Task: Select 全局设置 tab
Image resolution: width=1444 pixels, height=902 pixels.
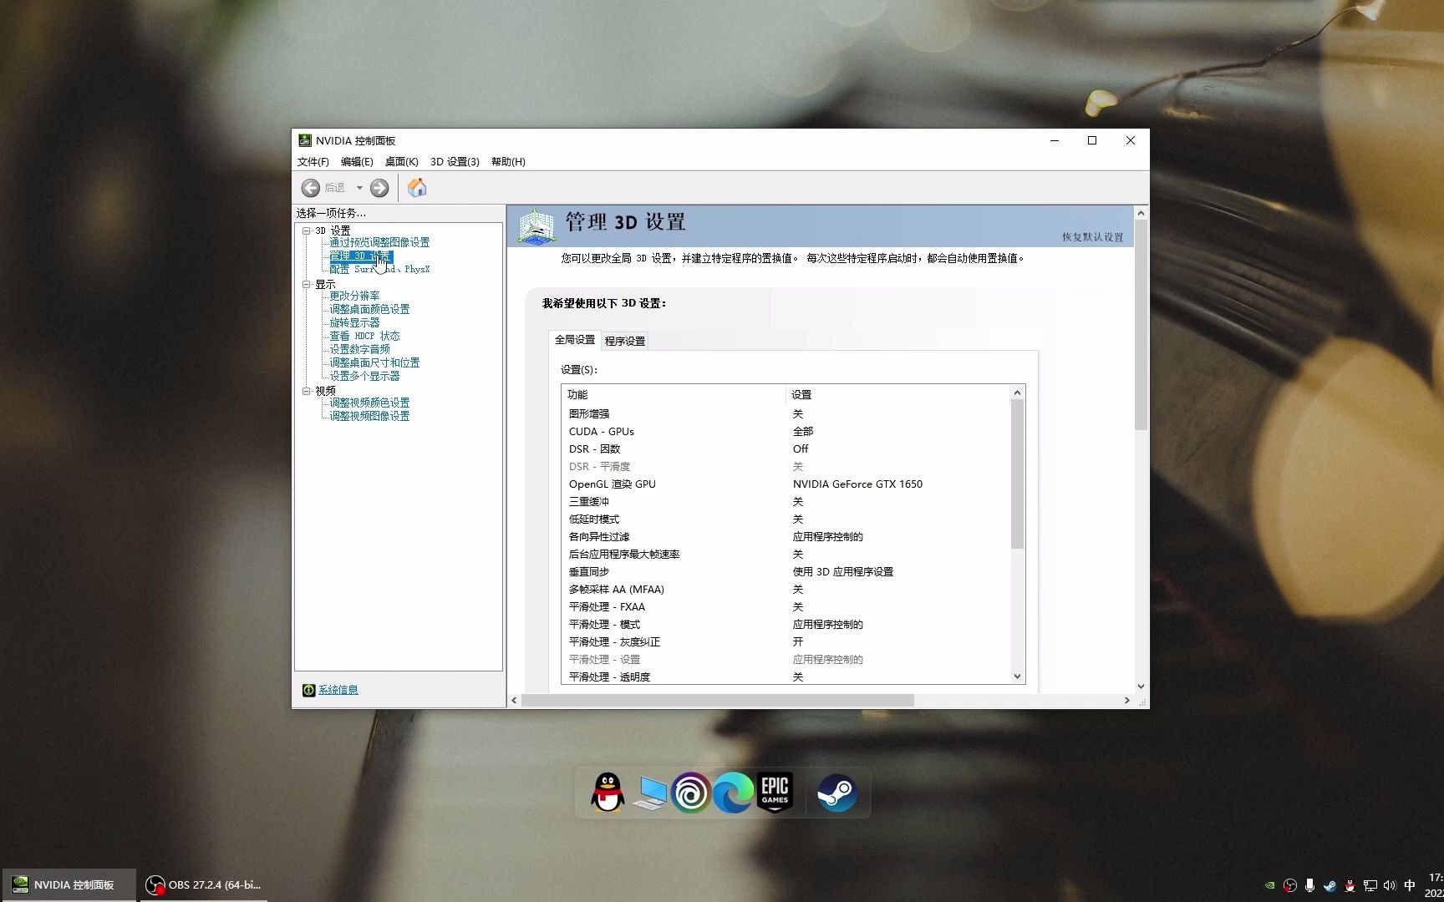Action: click(x=575, y=340)
